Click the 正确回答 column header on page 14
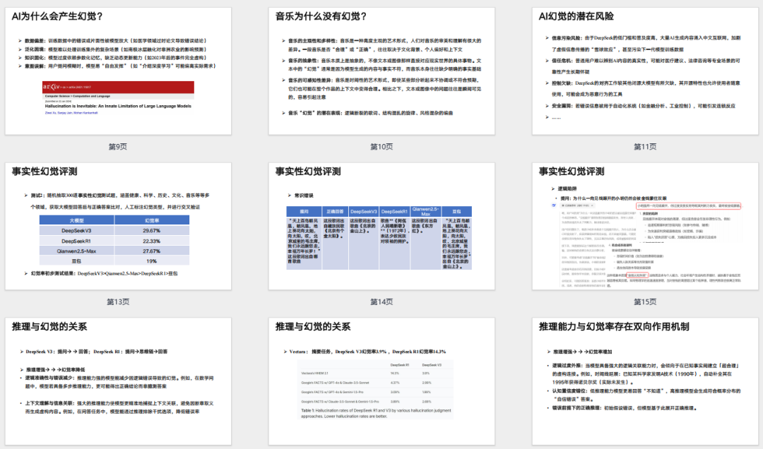This screenshot has width=763, height=449. (x=335, y=212)
